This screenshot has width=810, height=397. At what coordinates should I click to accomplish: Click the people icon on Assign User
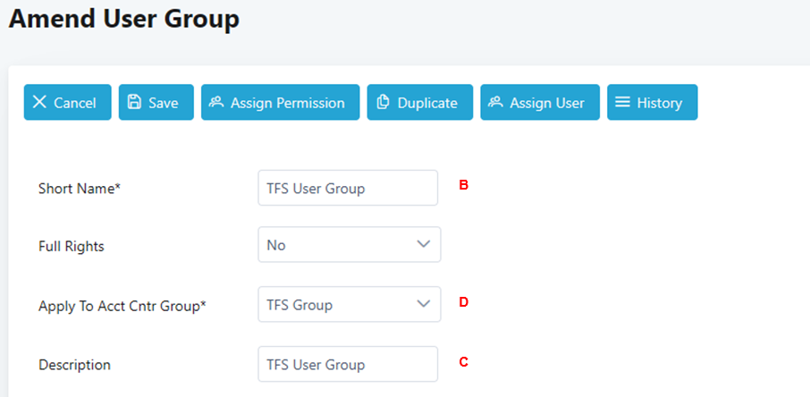click(x=495, y=102)
